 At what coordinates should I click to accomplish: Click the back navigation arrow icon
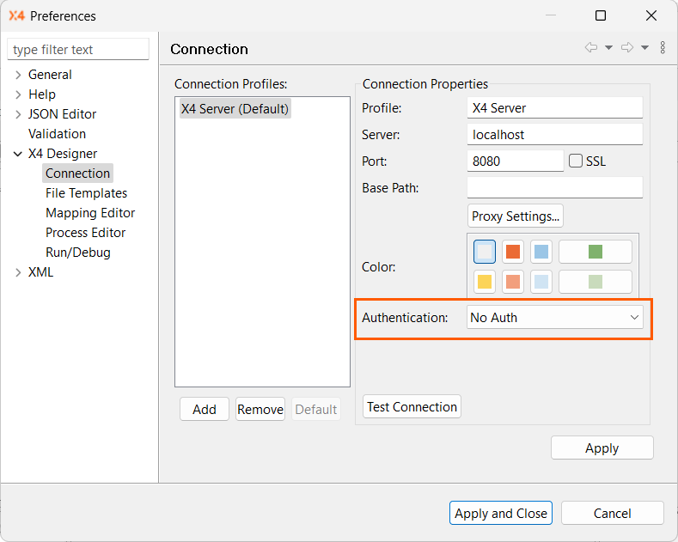tap(591, 48)
